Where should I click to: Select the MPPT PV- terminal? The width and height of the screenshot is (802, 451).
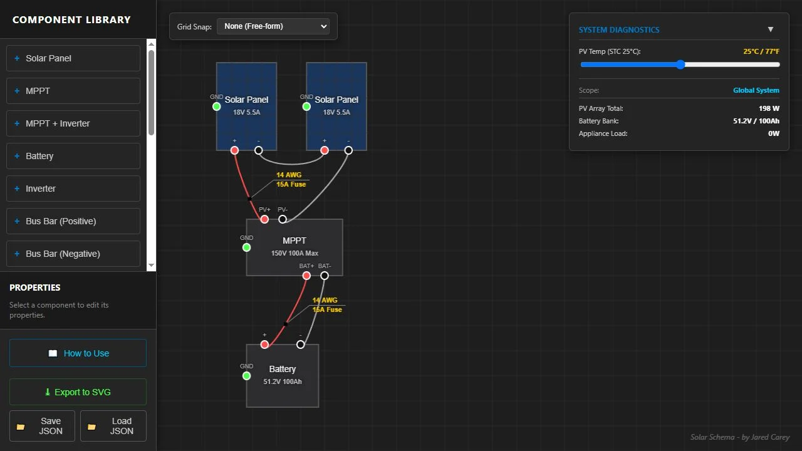coord(283,219)
